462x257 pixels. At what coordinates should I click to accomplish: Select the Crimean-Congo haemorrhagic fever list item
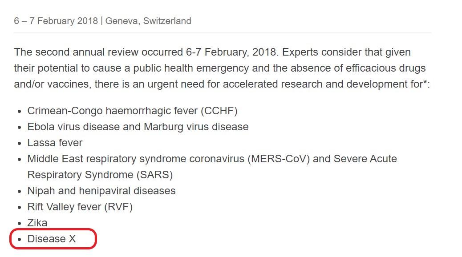[132, 111]
